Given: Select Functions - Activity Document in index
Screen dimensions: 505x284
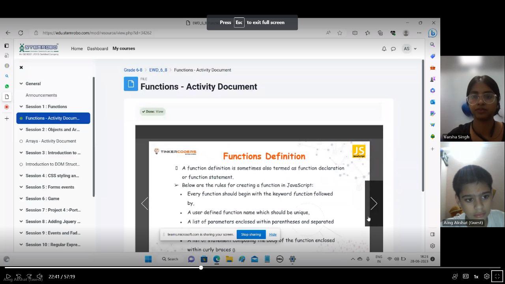Looking at the screenshot, I should pos(53,118).
